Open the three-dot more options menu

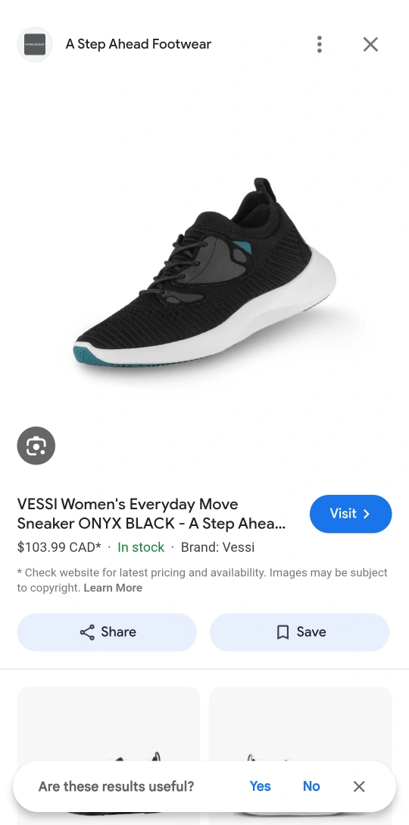[319, 44]
